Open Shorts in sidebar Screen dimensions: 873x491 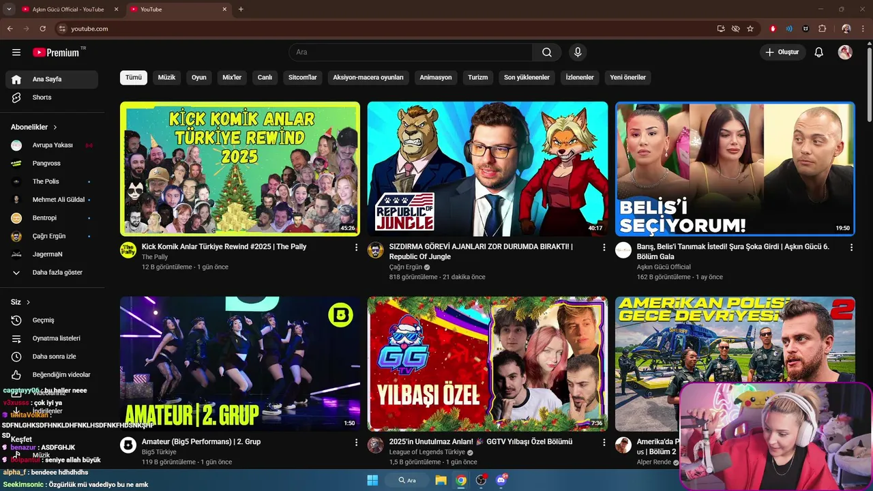(x=52, y=98)
